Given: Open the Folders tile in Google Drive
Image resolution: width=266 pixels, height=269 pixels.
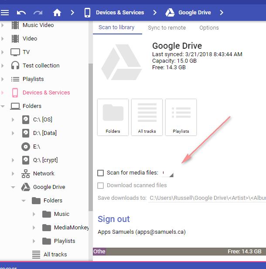Looking at the screenshot, I should click(x=113, y=117).
